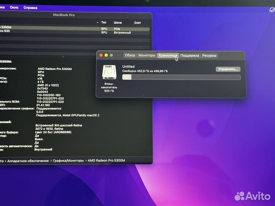Click the 4 ГБ VRAM value
275x206 pixels.
tap(40, 82)
